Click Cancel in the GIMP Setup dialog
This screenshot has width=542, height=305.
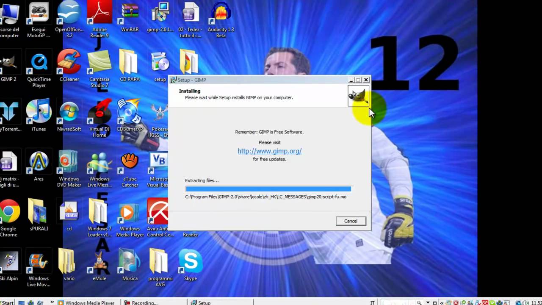click(351, 221)
